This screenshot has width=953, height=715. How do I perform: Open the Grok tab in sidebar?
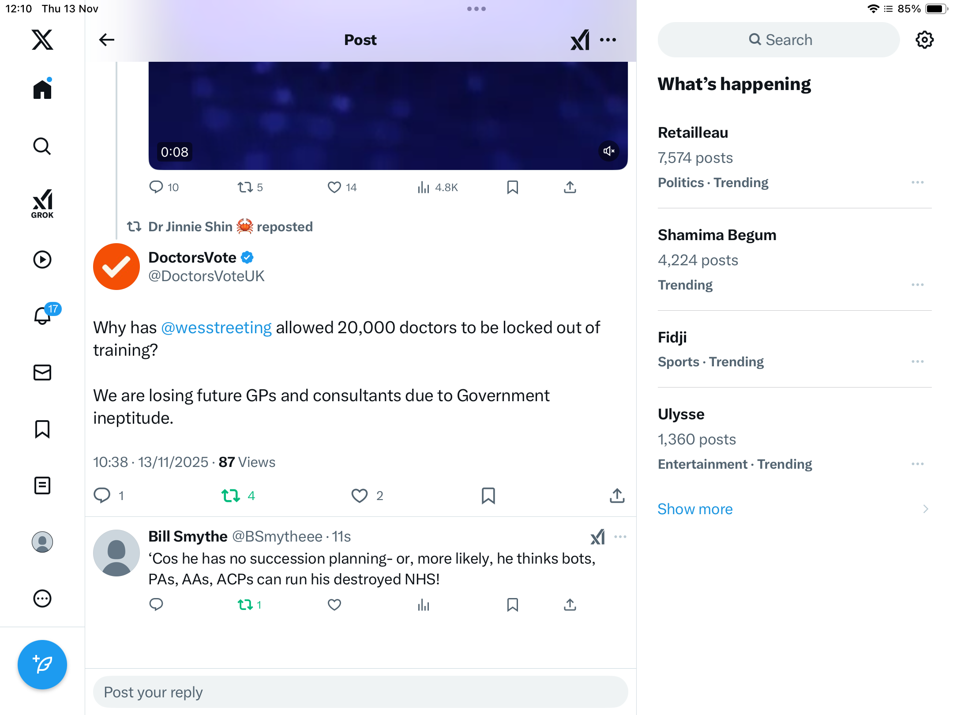(x=42, y=203)
